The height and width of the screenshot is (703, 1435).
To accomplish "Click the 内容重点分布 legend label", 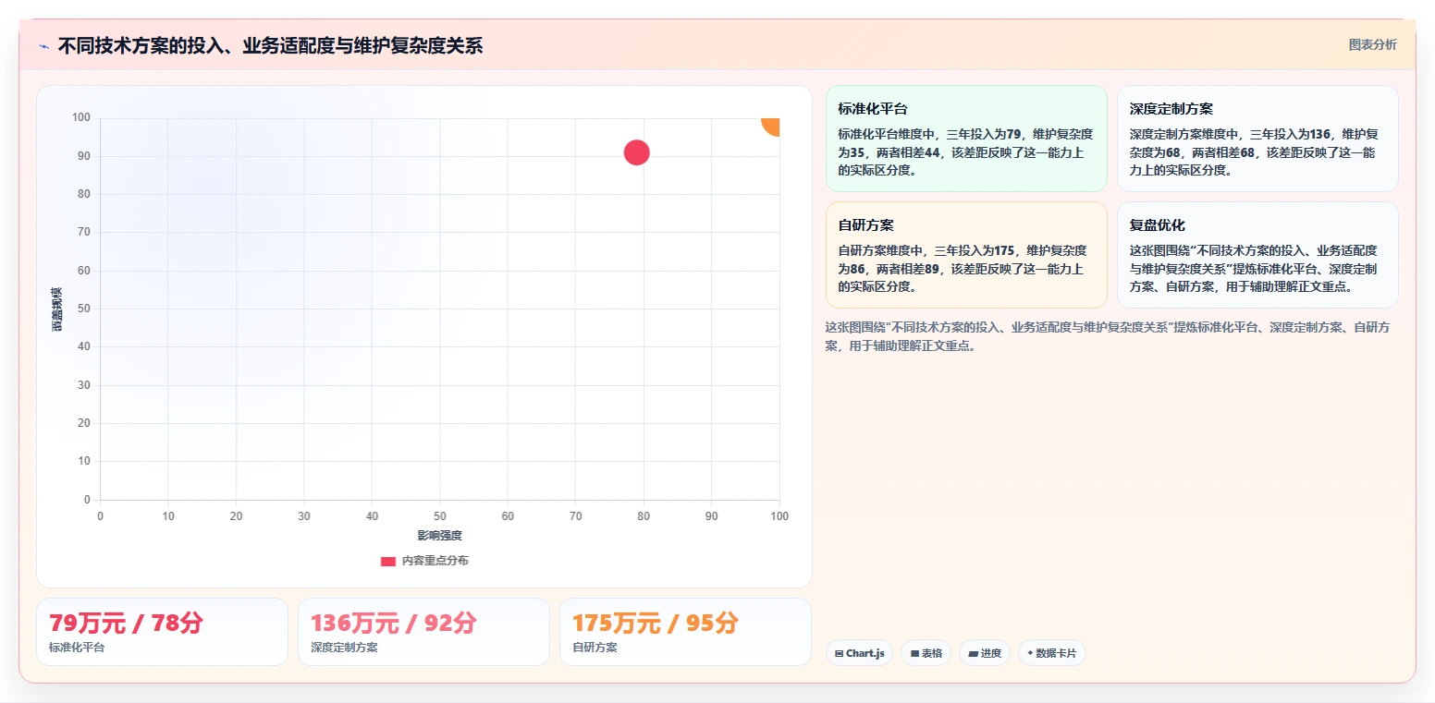I will [x=435, y=561].
